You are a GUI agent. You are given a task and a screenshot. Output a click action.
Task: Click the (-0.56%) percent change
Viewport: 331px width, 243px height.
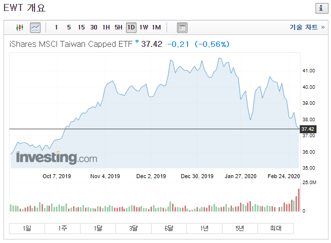click(212, 44)
